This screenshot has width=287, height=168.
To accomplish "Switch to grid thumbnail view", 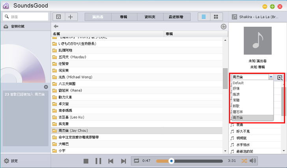I will [216, 17].
